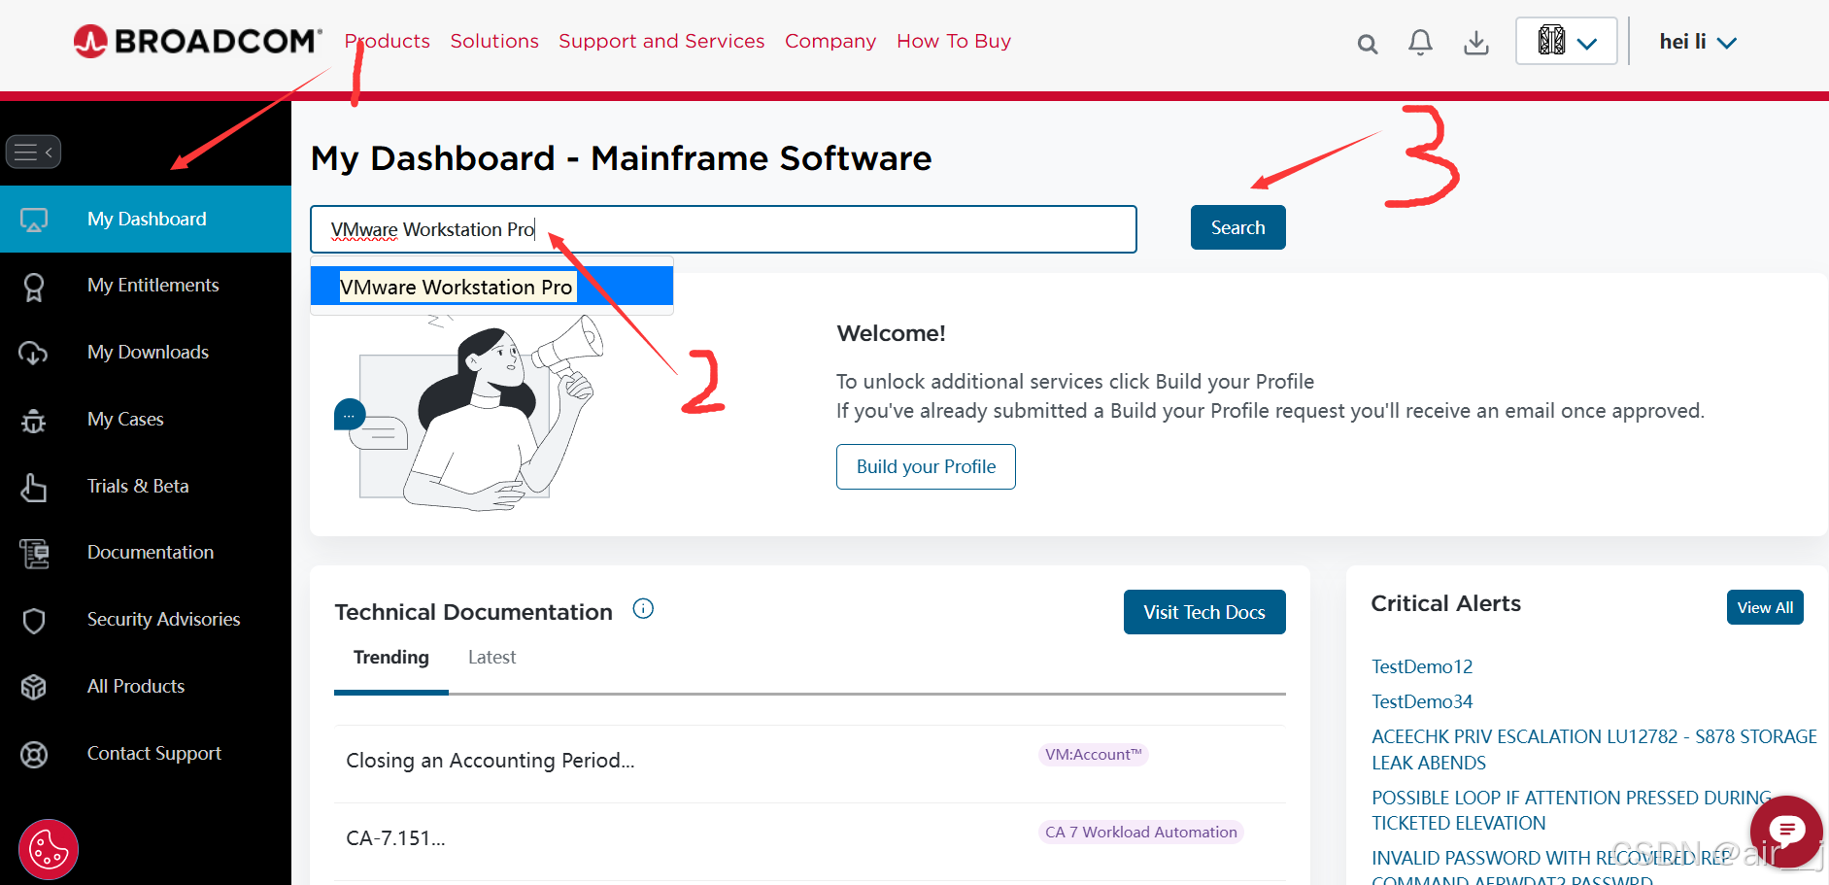The height and width of the screenshot is (885, 1829).
Task: Open POSSIBLE LOOP IF ATTENTION alert
Action: coord(1572,810)
